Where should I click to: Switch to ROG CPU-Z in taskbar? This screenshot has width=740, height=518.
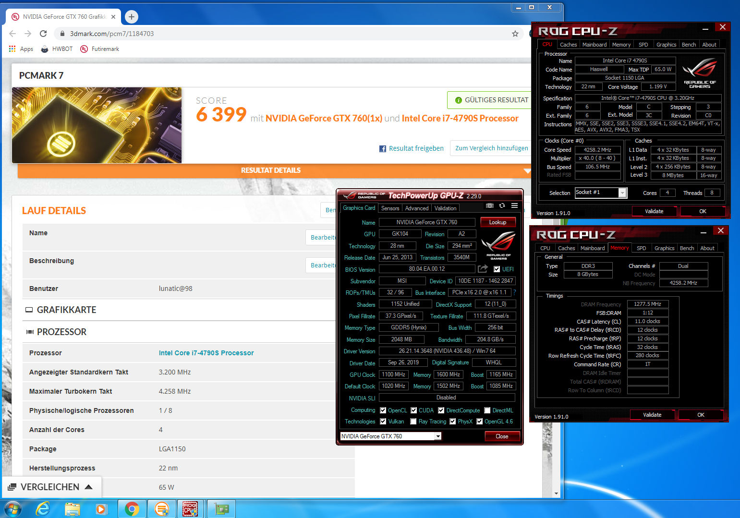pyautogui.click(x=191, y=509)
